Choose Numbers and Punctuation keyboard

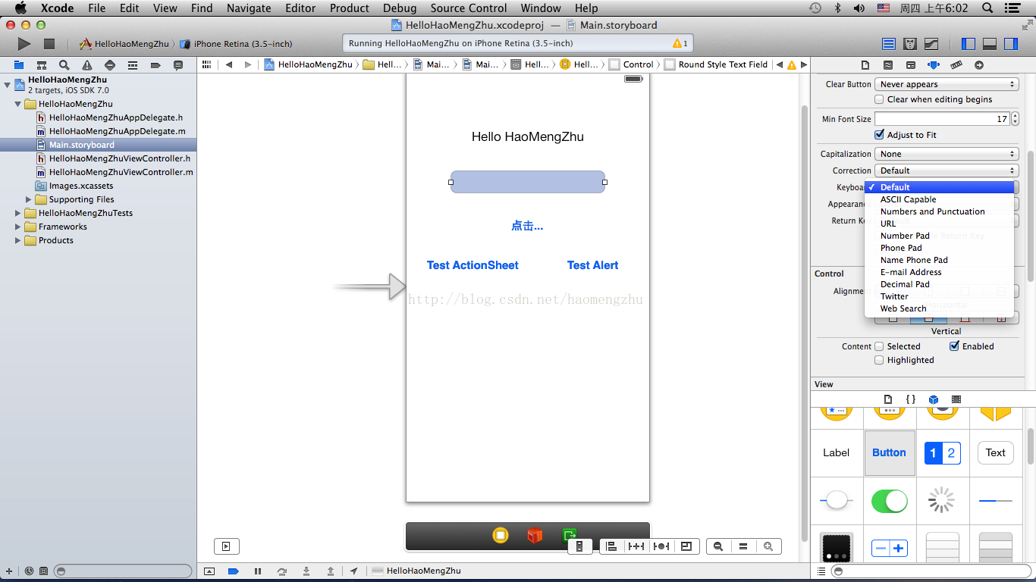(939, 211)
